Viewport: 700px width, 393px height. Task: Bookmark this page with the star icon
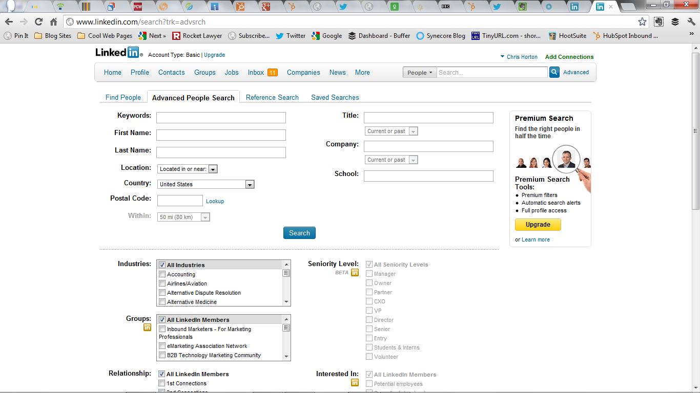[x=642, y=22]
